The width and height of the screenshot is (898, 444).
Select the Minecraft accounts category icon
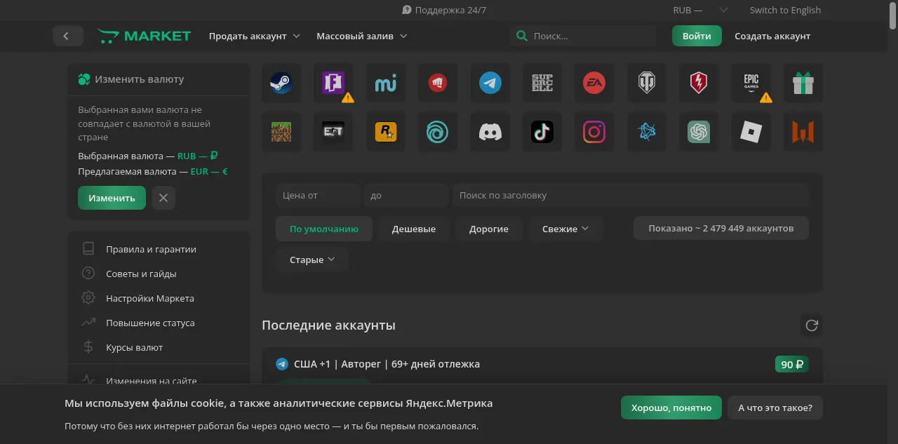pyautogui.click(x=281, y=132)
